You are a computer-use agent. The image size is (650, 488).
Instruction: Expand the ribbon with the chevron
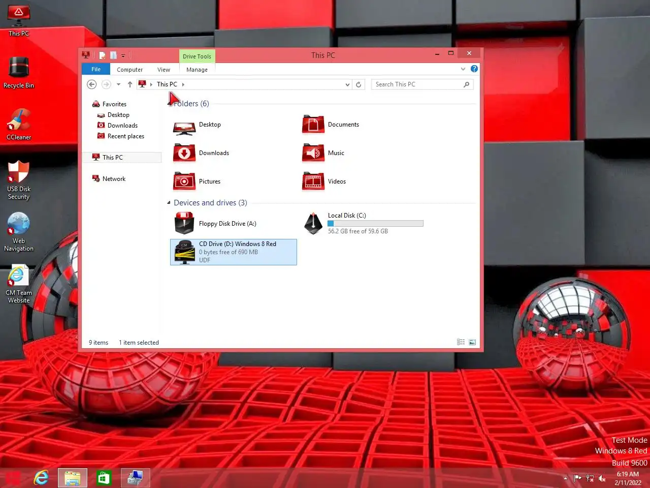point(463,69)
